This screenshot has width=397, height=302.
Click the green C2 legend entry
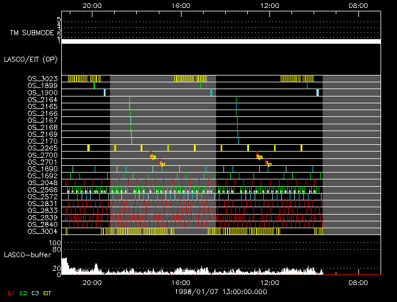click(x=23, y=293)
